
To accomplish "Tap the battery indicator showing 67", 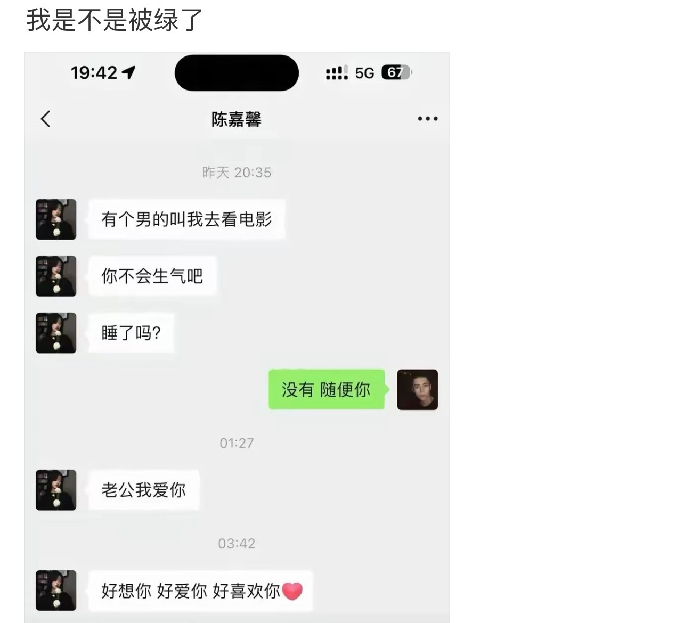I will click(x=396, y=72).
